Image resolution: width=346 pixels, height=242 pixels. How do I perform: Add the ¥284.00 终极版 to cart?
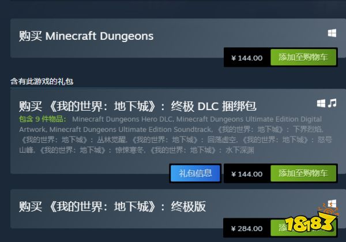coord(303,228)
